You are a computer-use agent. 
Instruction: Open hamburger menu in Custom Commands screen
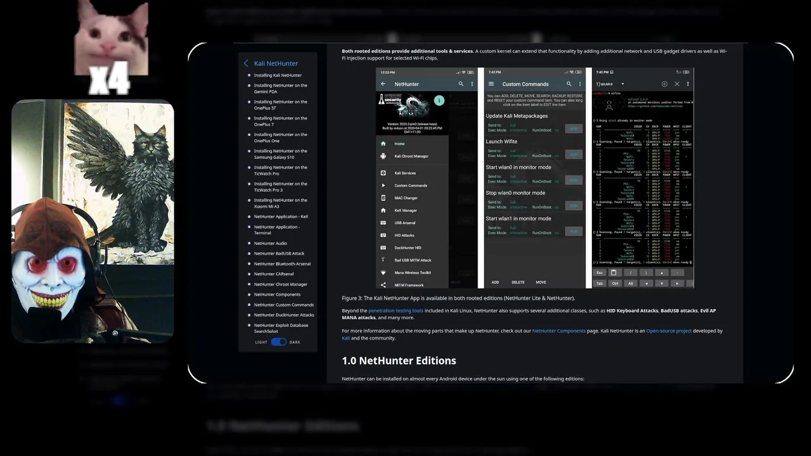491,84
